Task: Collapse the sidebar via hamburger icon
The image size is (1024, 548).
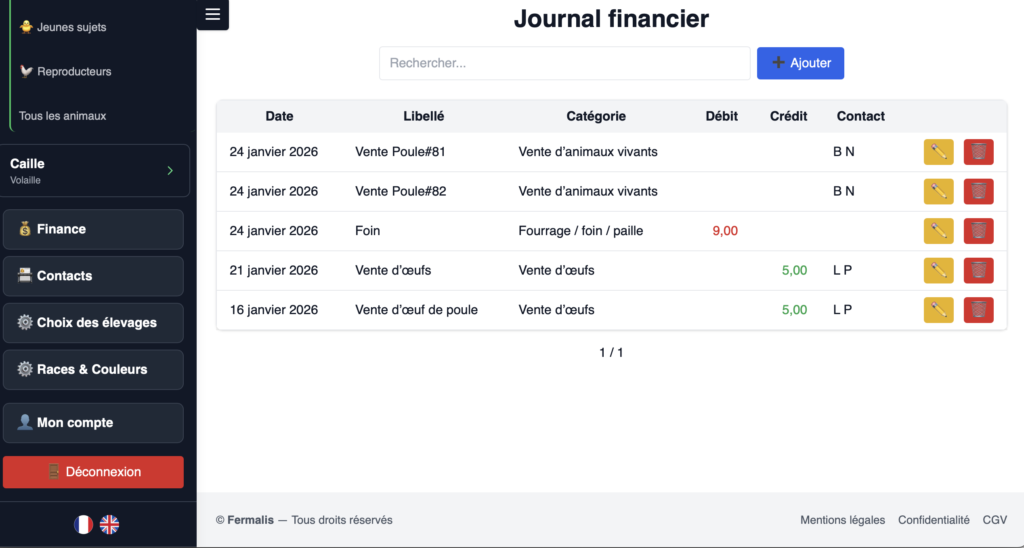Action: (212, 15)
